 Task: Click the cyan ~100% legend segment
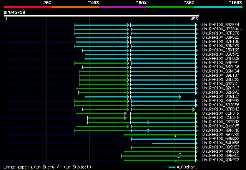[219, 7]
